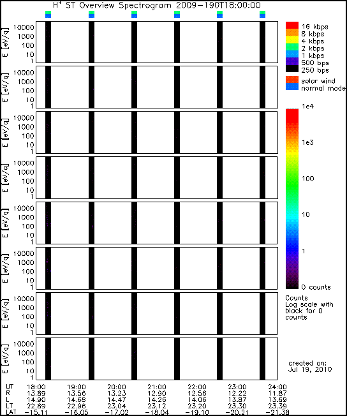Click the green 2 kbps legend swatch

pyautogui.click(x=292, y=47)
